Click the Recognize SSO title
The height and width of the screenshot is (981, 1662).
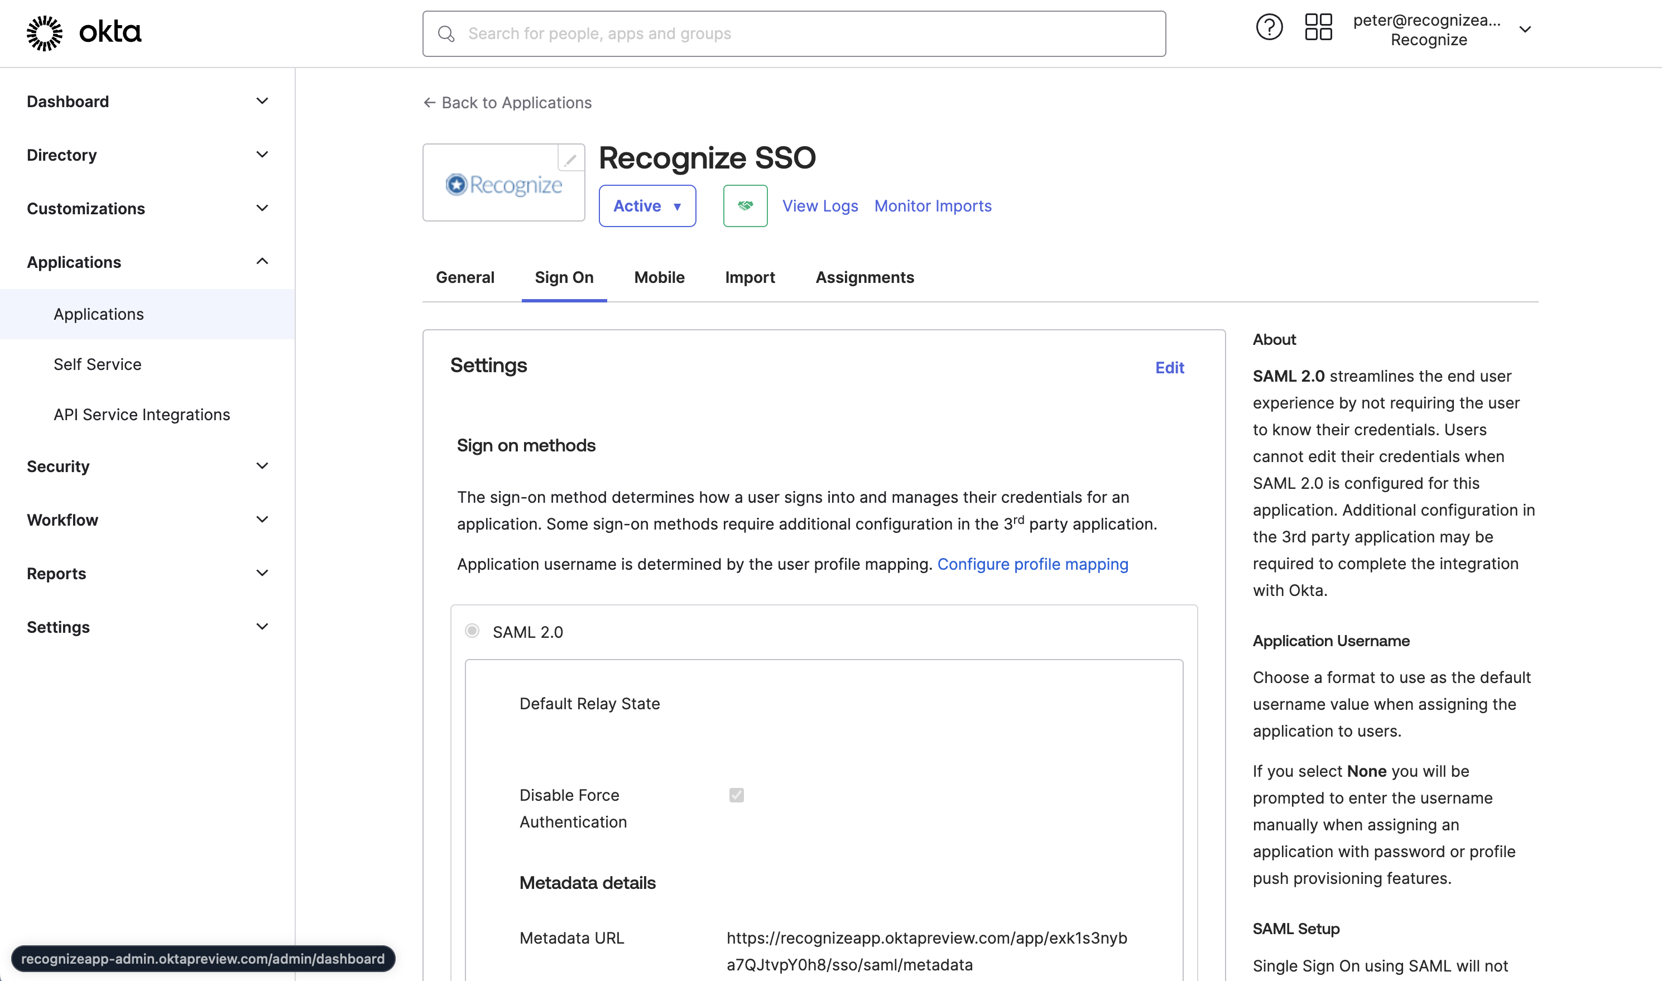(x=707, y=158)
